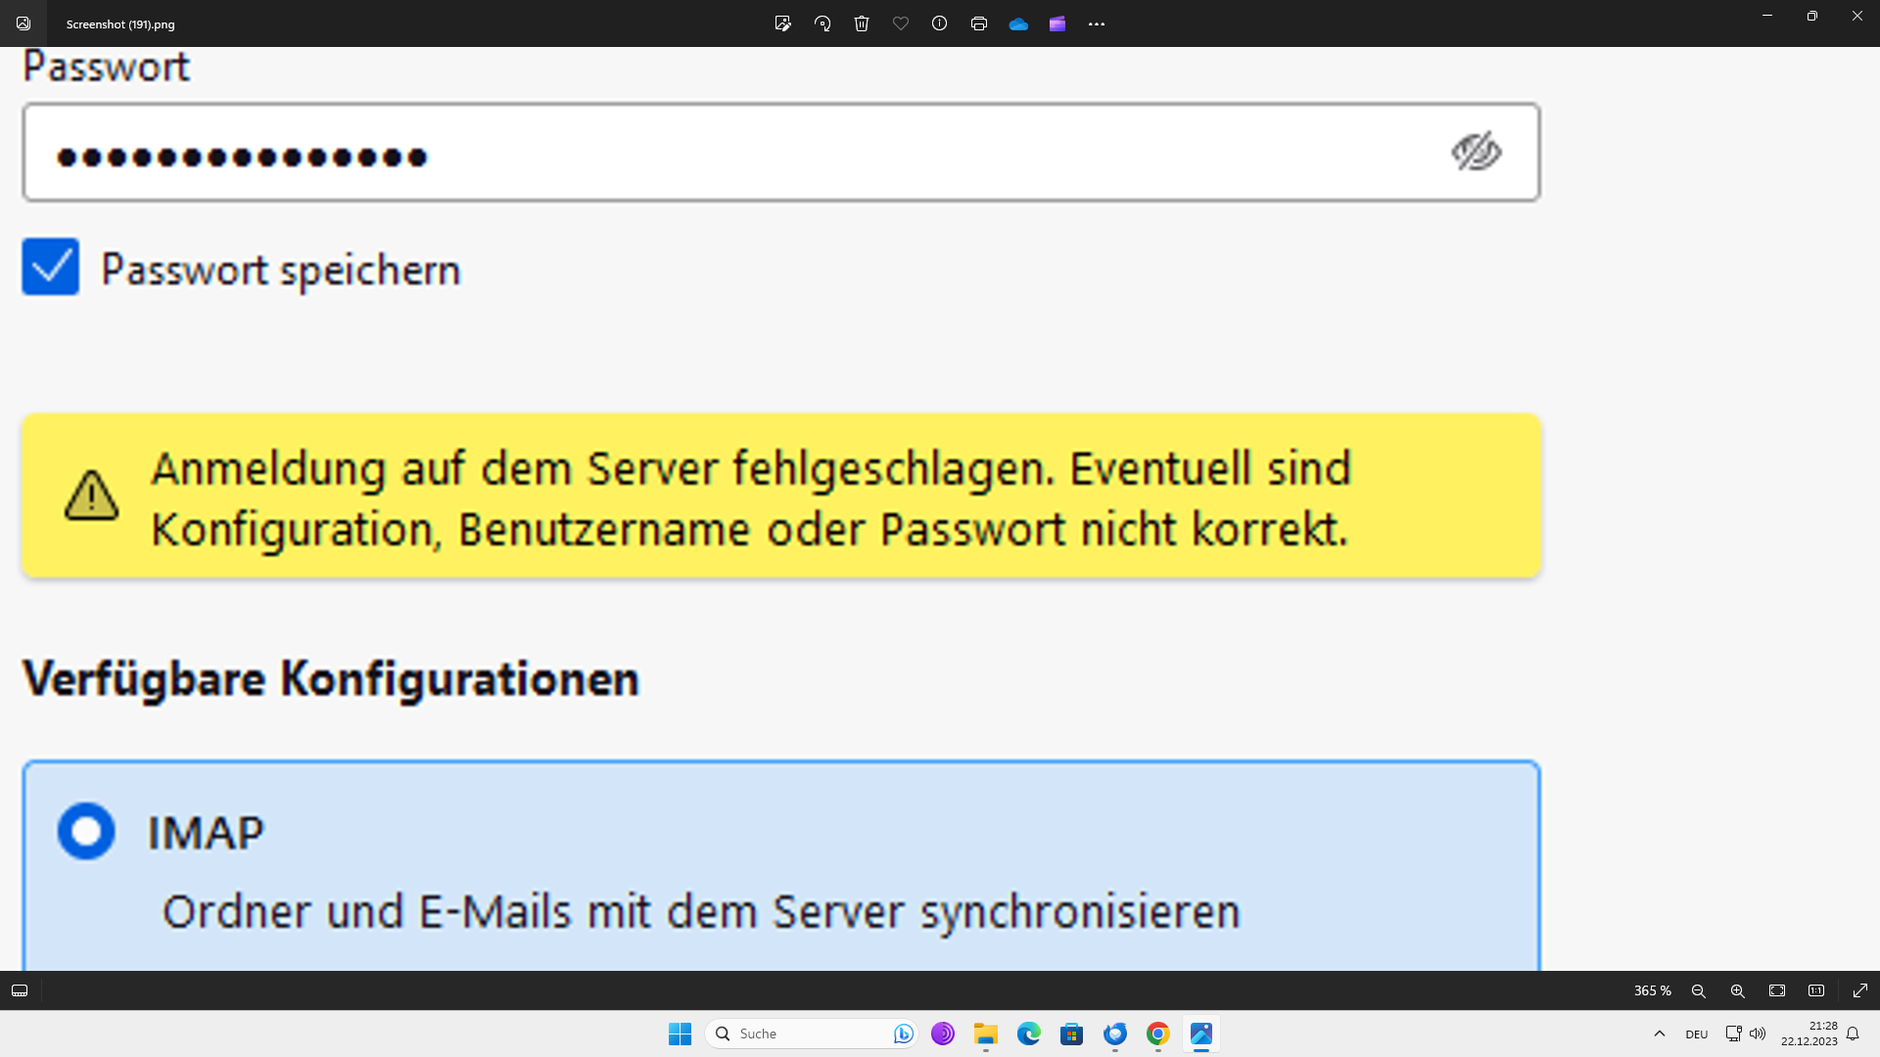This screenshot has width=1880, height=1057.
Task: Open the Edit image tool
Action: tap(782, 23)
